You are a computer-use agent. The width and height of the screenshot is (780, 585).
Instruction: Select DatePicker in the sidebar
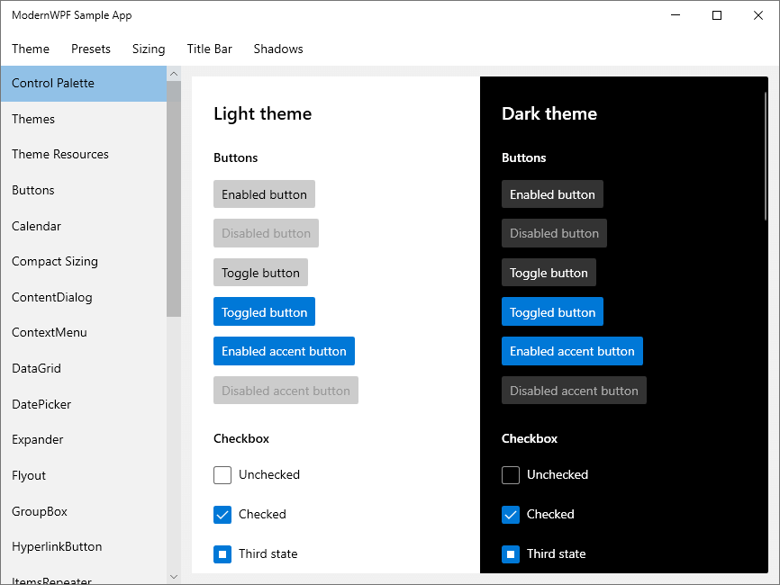pos(84,404)
